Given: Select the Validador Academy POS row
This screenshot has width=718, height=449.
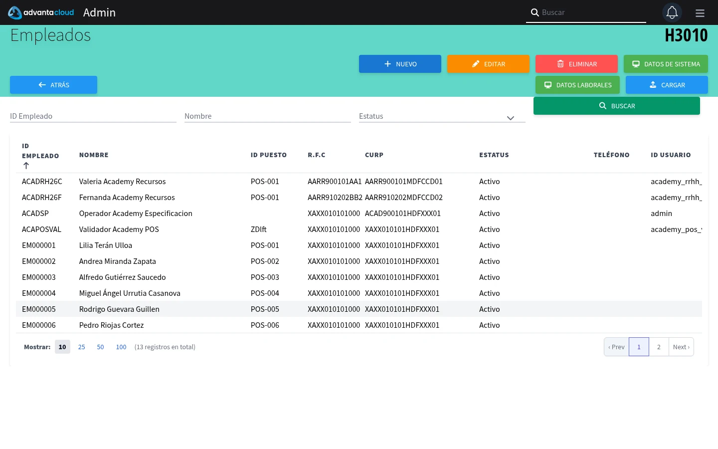Looking at the screenshot, I should coord(359,229).
